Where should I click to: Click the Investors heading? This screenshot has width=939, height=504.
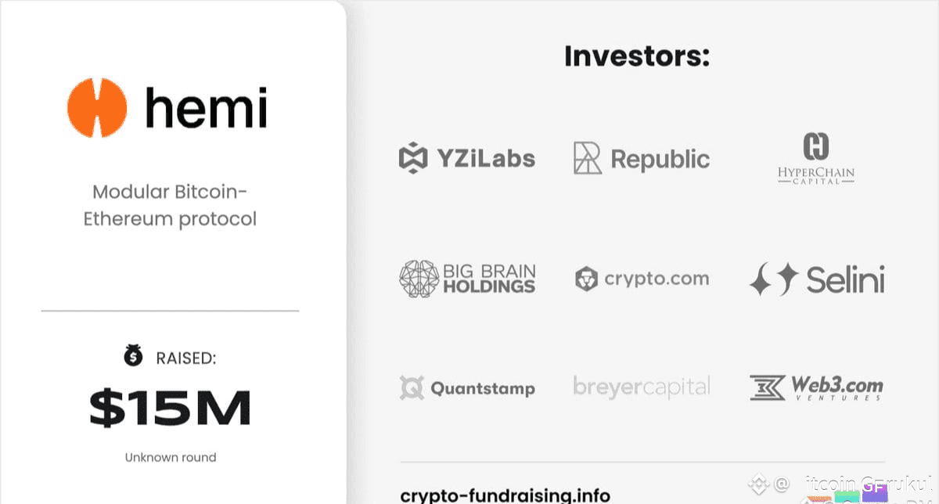tap(637, 56)
